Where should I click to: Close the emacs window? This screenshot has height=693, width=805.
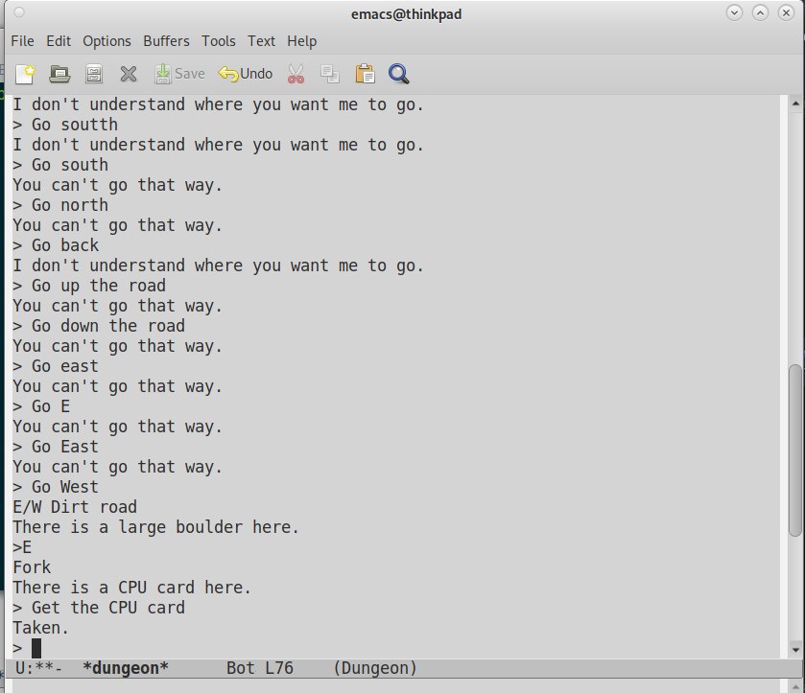[x=786, y=12]
